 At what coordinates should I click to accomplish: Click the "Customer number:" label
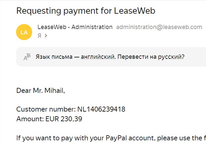tap(46, 109)
